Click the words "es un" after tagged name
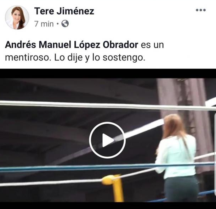The width and height of the screenshot is (216, 209). pyautogui.click(x=152, y=45)
